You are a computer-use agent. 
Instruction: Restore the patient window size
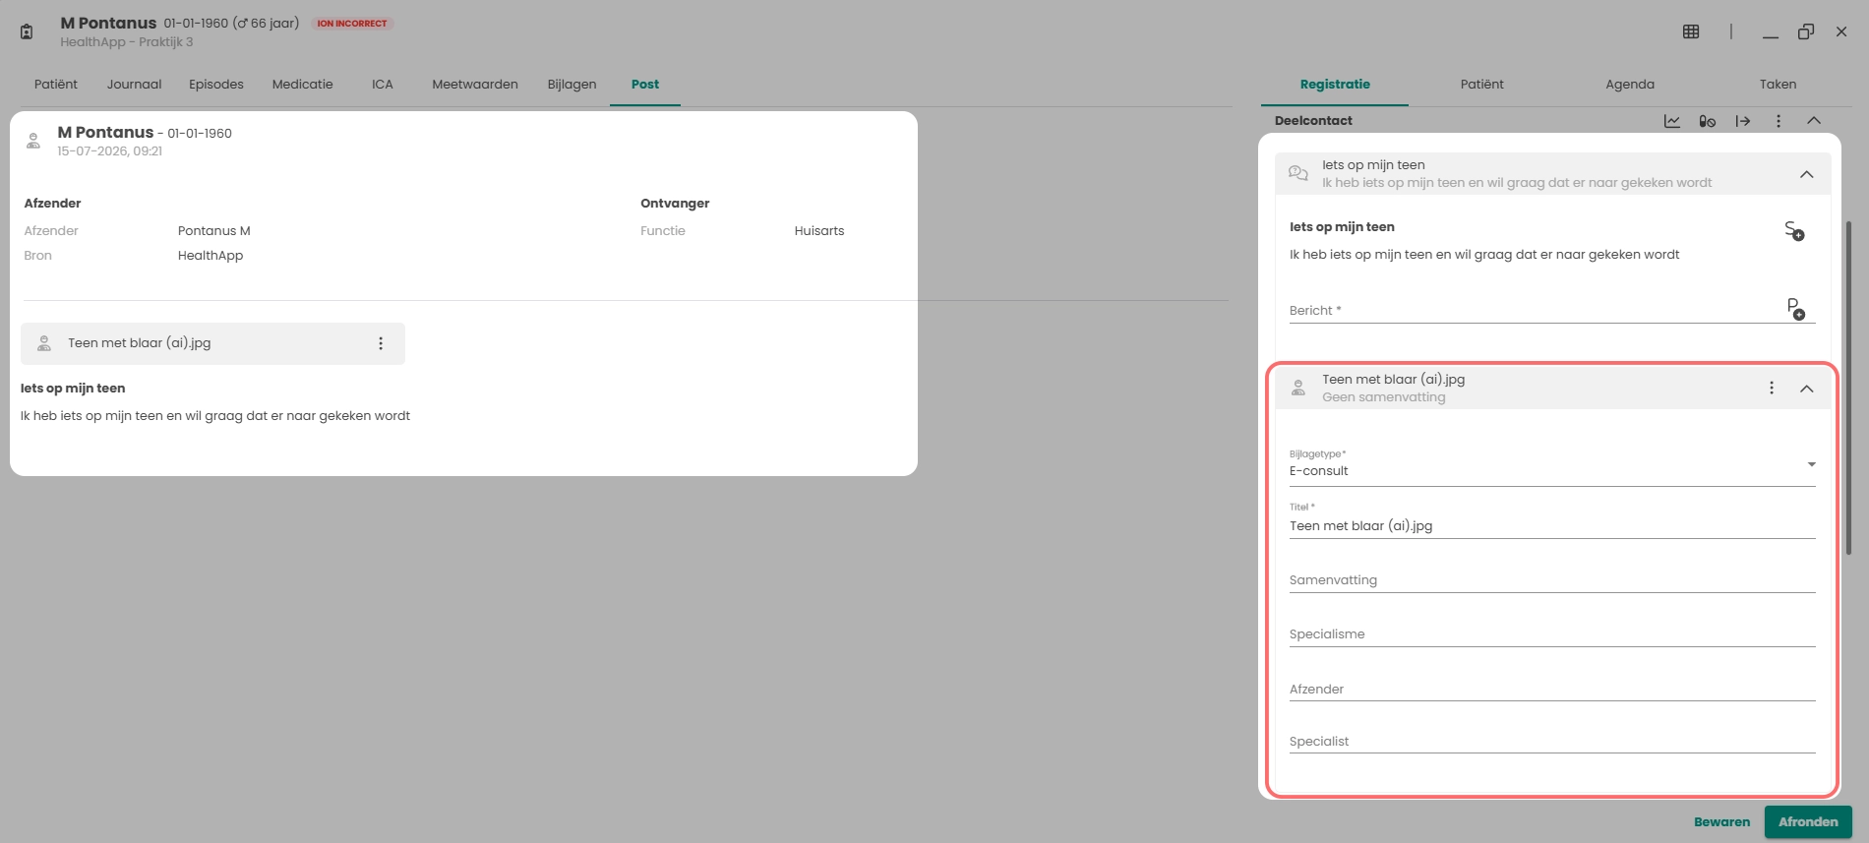coord(1806,31)
